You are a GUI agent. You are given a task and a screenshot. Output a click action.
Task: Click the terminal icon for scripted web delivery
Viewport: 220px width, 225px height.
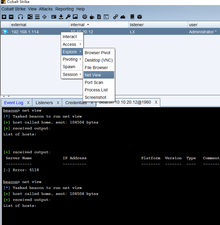(x=106, y=17)
